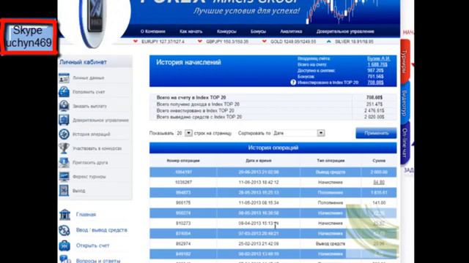Open the On-line чат side tab
The width and height of the screenshot is (469, 263).
point(405,143)
